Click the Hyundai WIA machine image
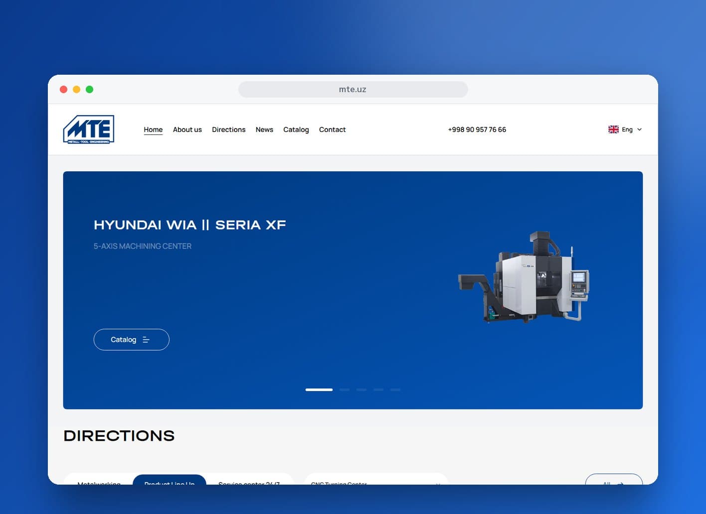 (524, 277)
